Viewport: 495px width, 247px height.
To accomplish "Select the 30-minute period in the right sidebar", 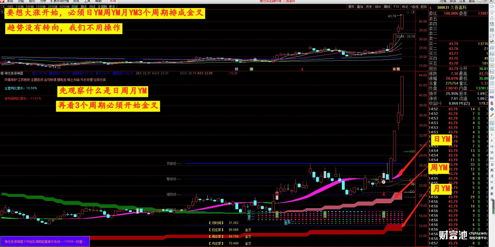I will (x=492, y=152).
